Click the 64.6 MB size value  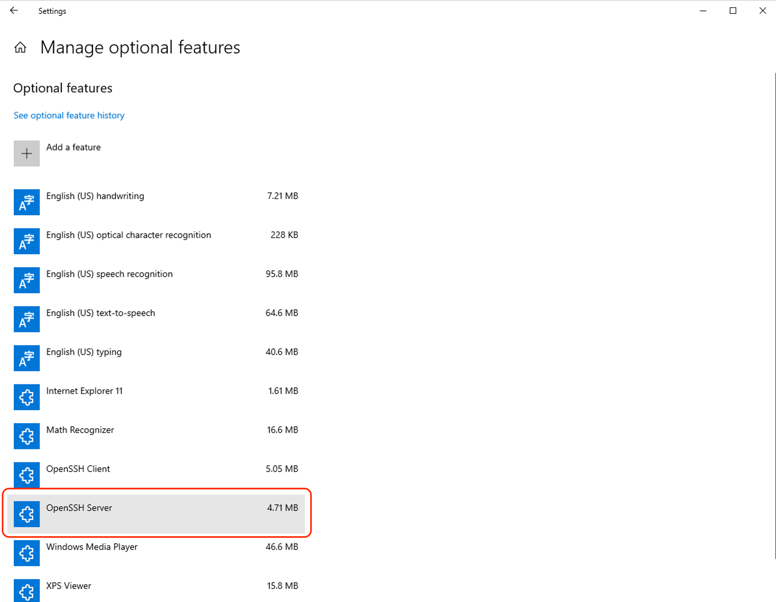coord(282,313)
